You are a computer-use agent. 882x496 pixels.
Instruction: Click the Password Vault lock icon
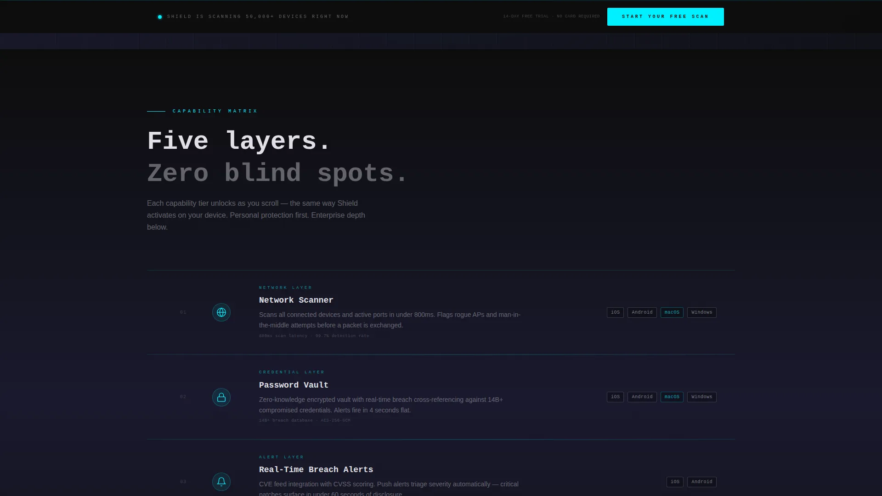[x=221, y=397]
